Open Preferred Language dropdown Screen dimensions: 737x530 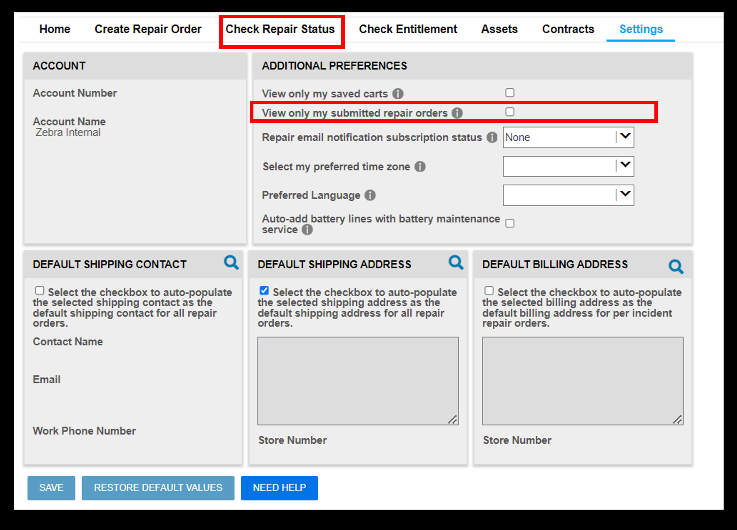568,195
